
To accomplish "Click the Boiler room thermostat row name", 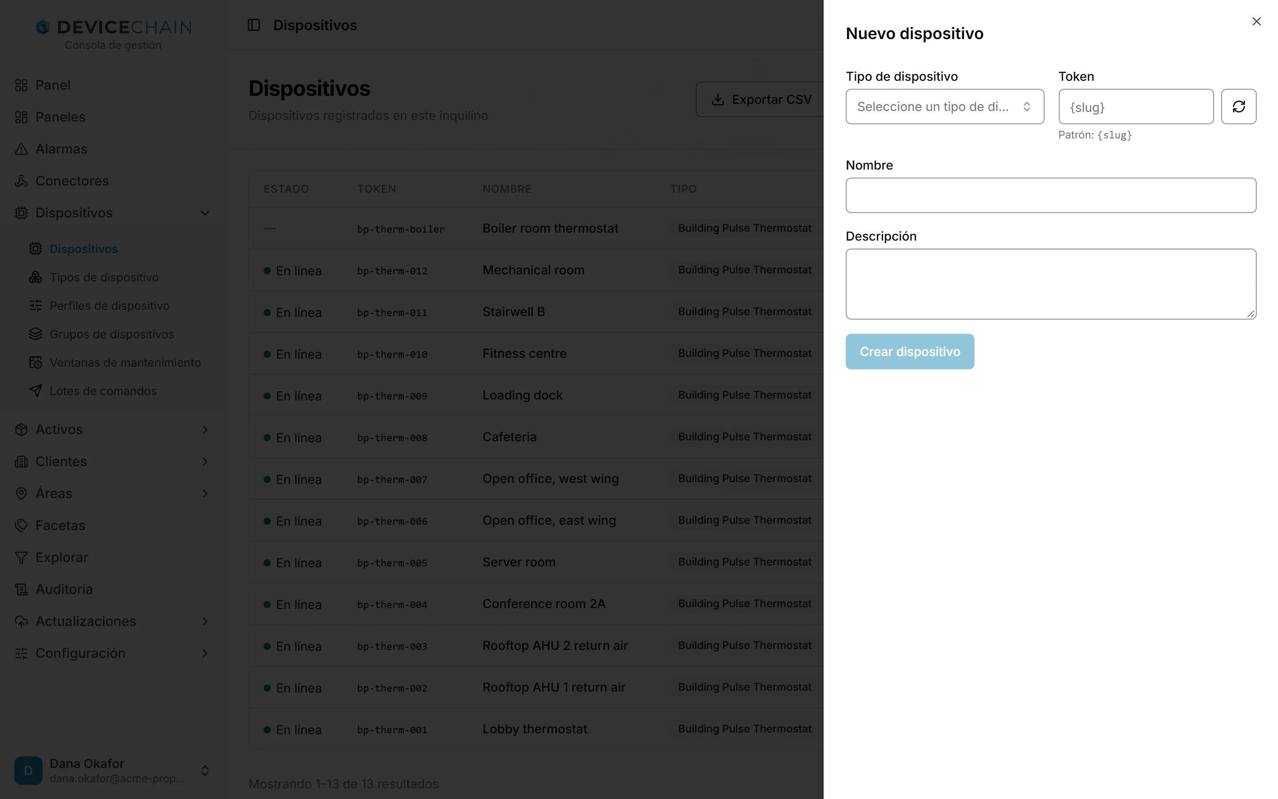I will pos(550,228).
